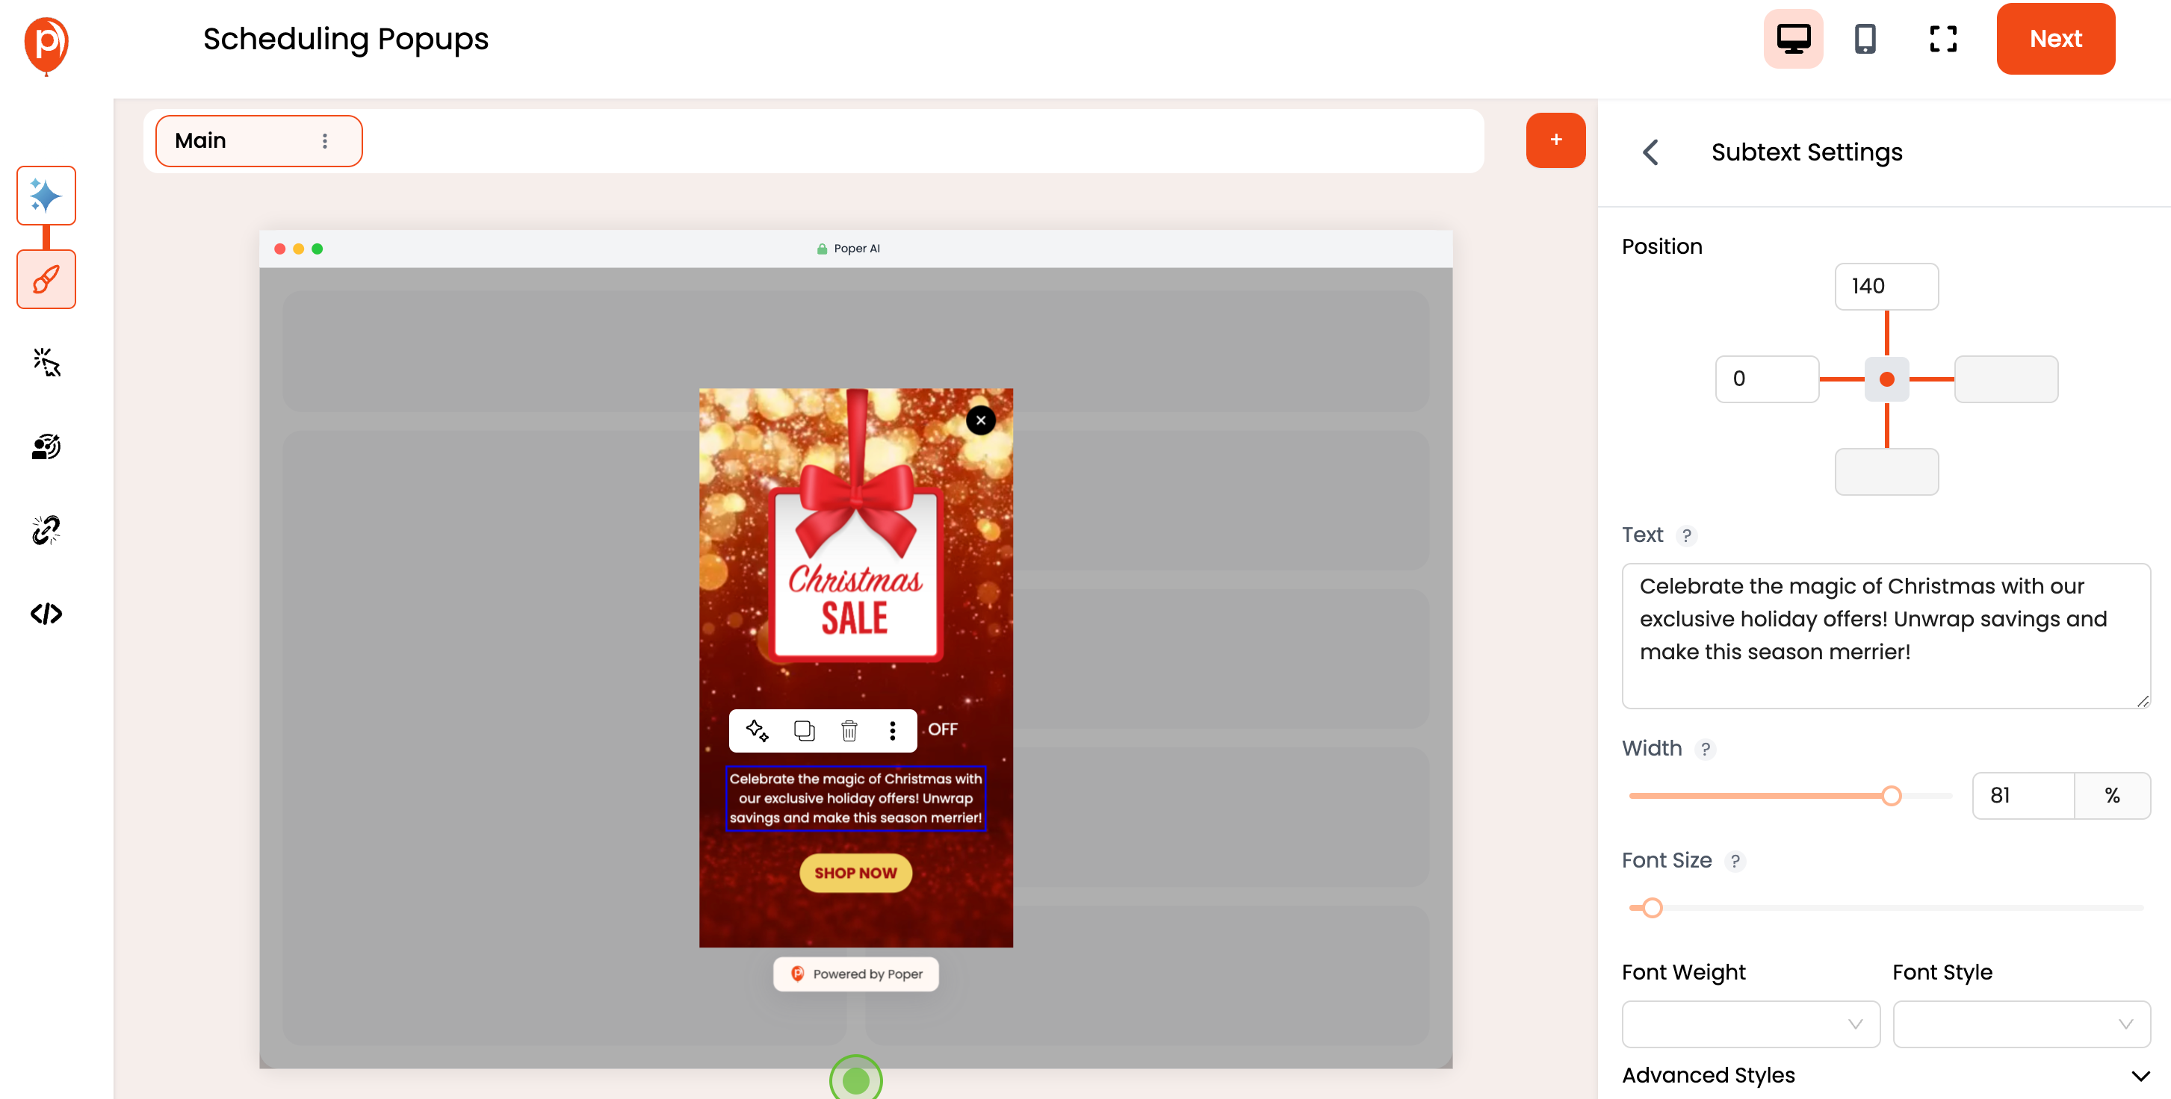This screenshot has height=1099, width=2171.
Task: Click the duplicate element icon
Action: click(x=804, y=729)
